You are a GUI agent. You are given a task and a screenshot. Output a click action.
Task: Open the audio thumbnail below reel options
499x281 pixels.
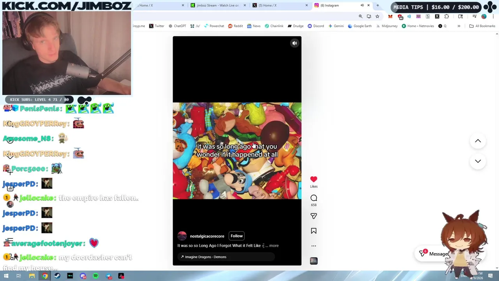click(x=314, y=261)
